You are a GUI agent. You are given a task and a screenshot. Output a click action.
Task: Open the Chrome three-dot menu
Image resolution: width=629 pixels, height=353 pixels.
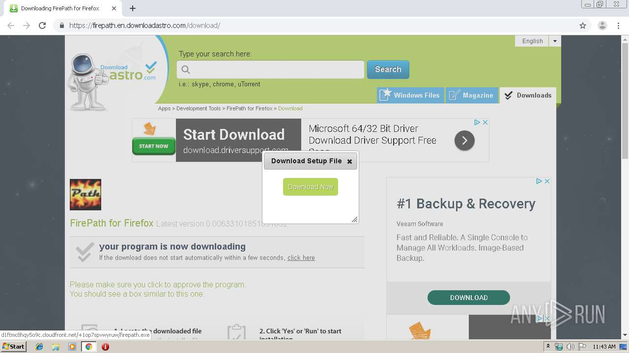618,25
